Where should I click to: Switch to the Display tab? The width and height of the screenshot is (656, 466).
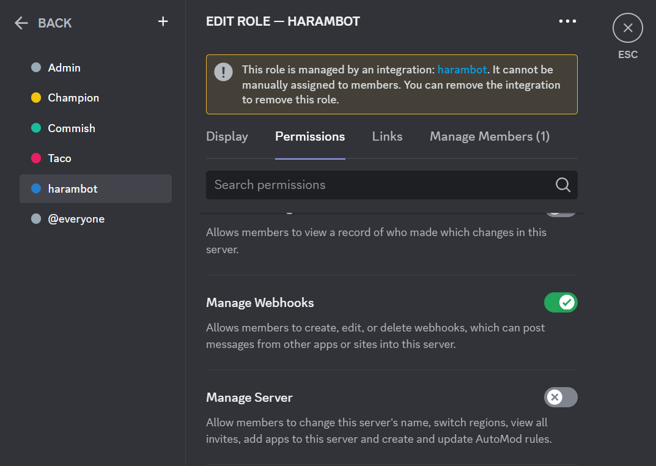coord(227,136)
